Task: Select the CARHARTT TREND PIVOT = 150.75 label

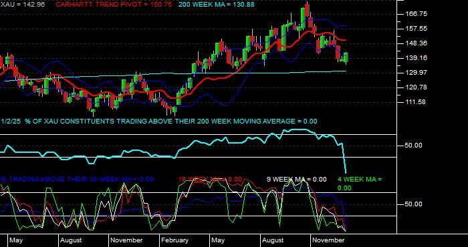Action: point(114,5)
